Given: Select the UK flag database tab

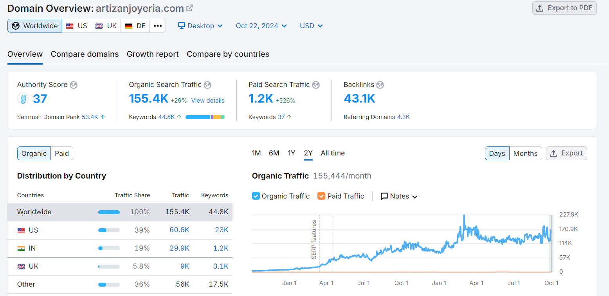Looking at the screenshot, I should pyautogui.click(x=106, y=26).
